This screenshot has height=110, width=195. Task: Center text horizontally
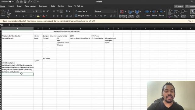pos(58,16)
